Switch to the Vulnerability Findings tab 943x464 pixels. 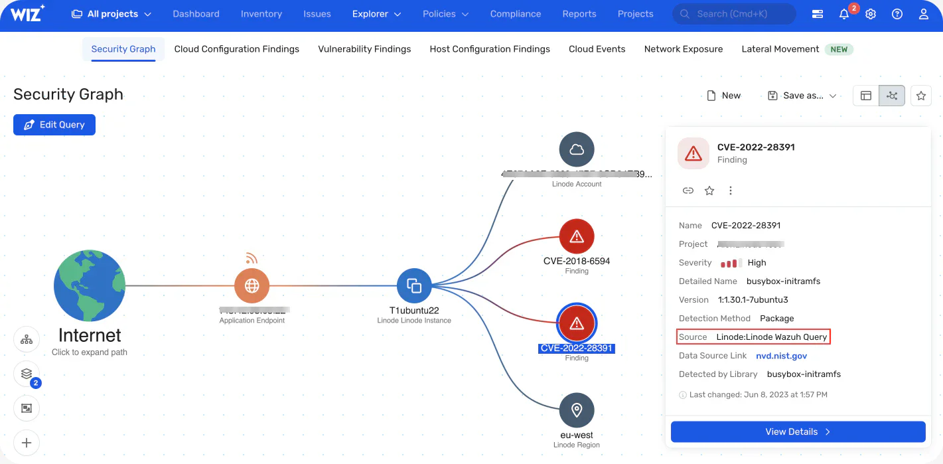tap(364, 48)
